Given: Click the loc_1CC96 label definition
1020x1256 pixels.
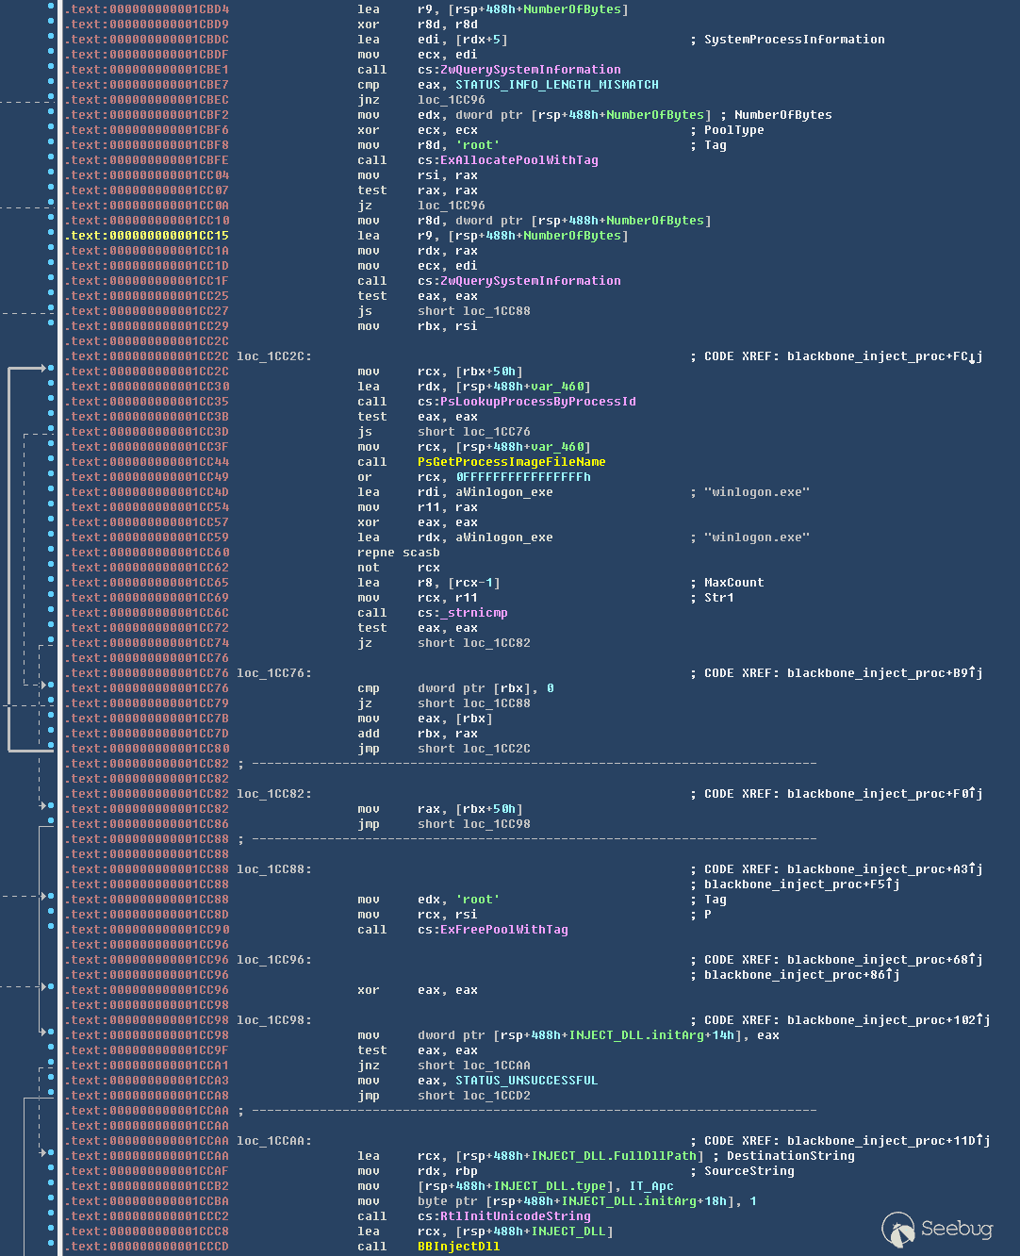Looking at the screenshot, I should click(x=274, y=960).
